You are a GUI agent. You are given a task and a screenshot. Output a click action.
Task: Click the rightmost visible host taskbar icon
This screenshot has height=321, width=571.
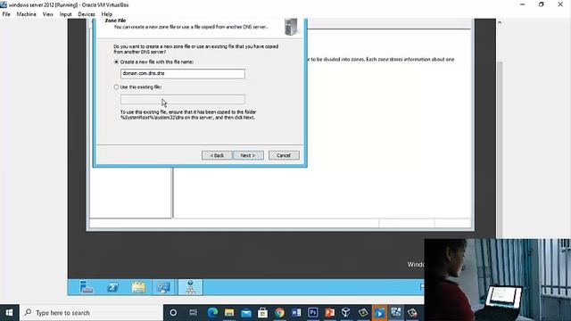click(x=412, y=313)
